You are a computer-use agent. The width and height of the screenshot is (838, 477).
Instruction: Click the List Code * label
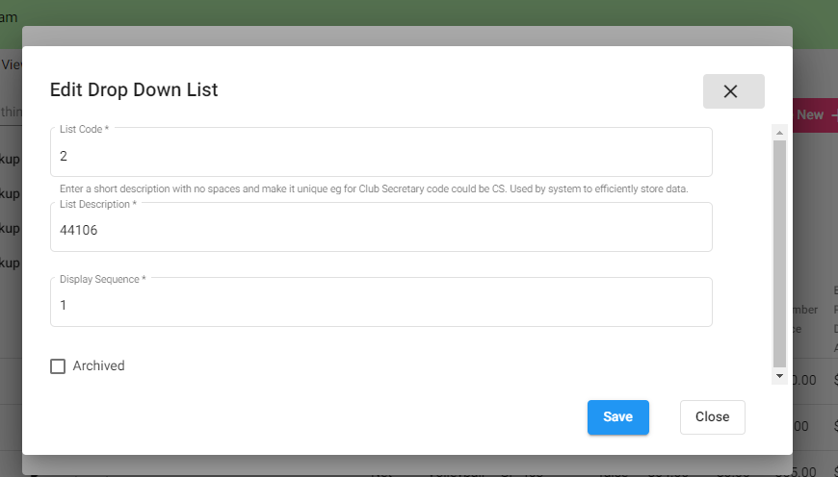pyautogui.click(x=84, y=129)
